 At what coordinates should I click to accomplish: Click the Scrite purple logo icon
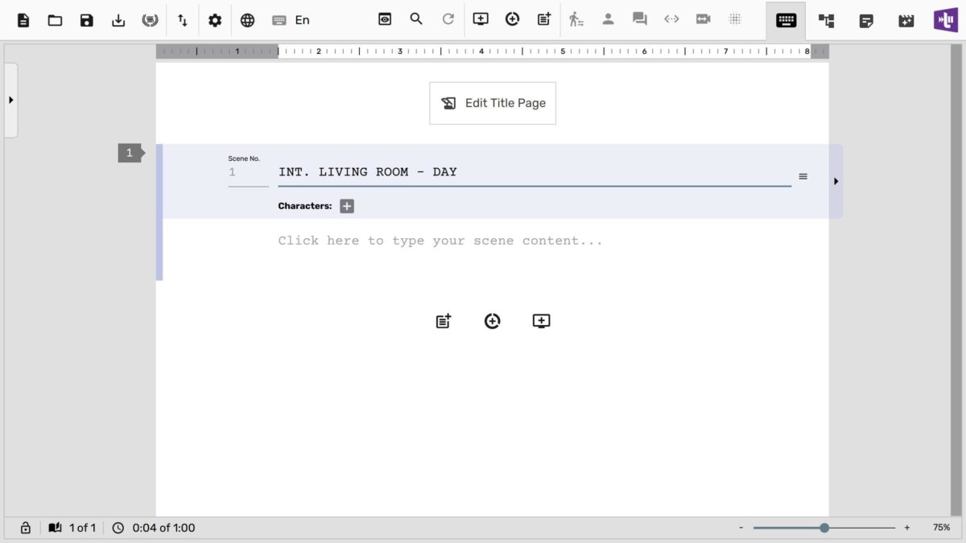pyautogui.click(x=946, y=20)
